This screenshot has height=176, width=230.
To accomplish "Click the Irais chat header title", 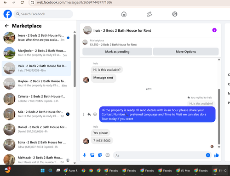I will (x=122, y=30).
